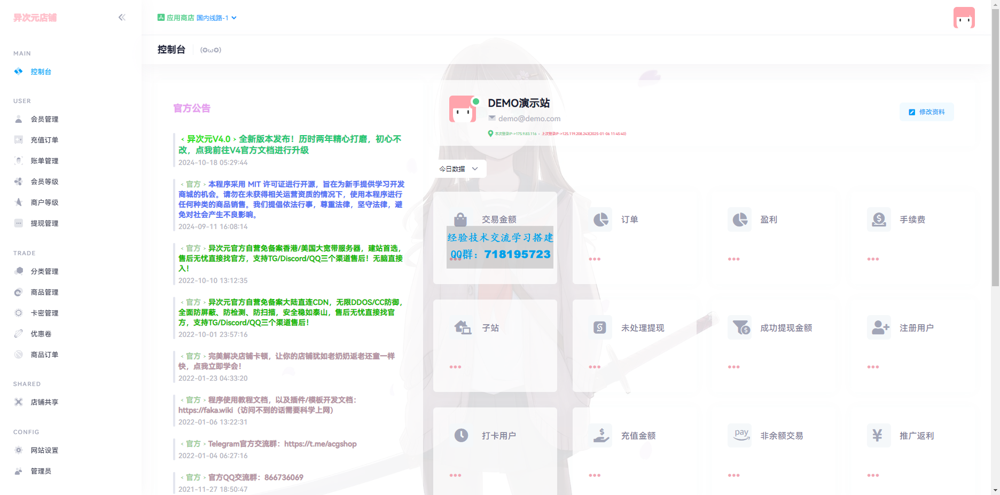This screenshot has width=1000, height=495.
Task: Click the shopping bag icon for 交易金额
Action: [x=460, y=219]
